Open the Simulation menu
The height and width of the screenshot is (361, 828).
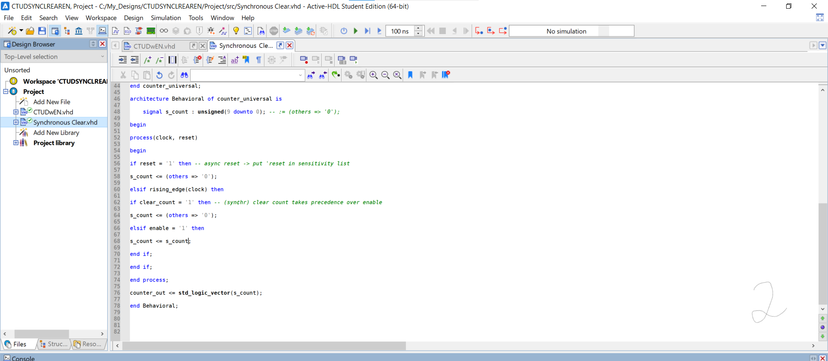click(166, 18)
